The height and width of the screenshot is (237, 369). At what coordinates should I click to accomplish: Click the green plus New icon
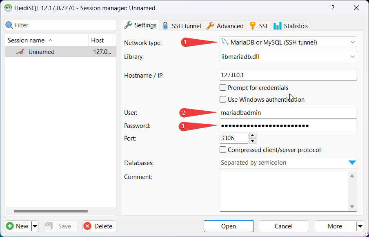tap(10, 226)
